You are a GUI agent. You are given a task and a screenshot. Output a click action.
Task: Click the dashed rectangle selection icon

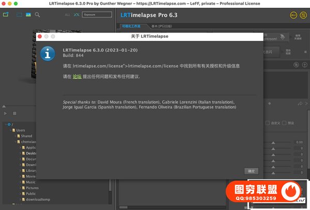click(19, 15)
